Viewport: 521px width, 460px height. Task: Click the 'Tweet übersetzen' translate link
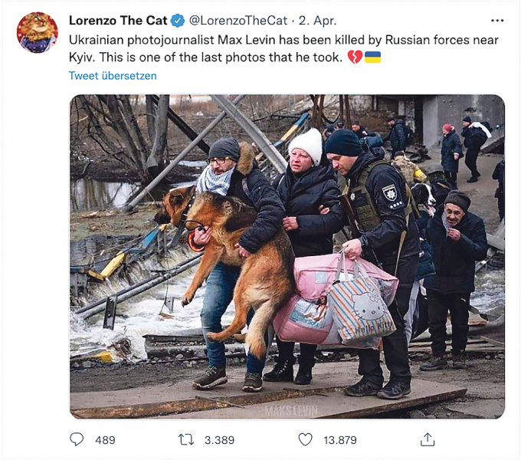[113, 76]
